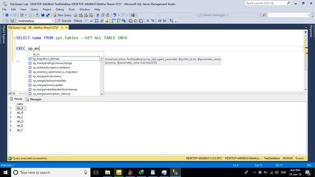Click the Change Connection icon left of database dropdown
This screenshot has width=315, height=177.
(x=12, y=21)
